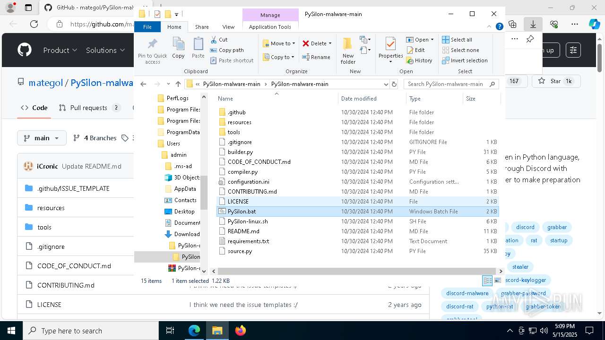Click the Edit command in Open group
This screenshot has width=605, height=340.
point(415,50)
